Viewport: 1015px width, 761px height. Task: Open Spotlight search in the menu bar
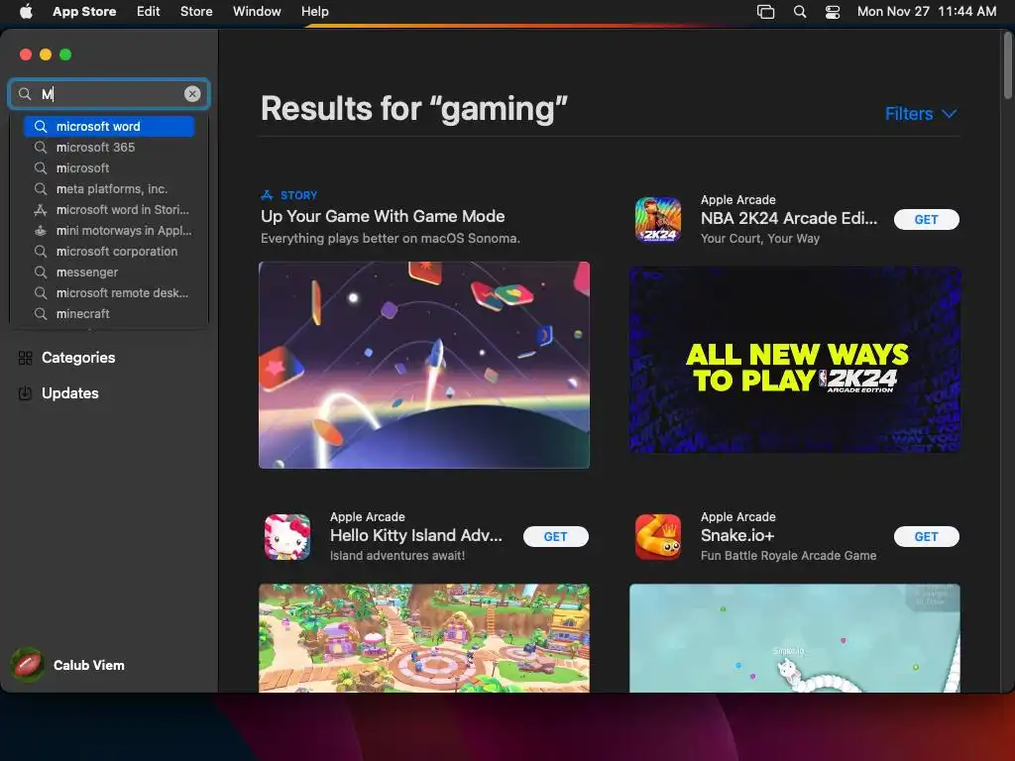[x=800, y=12]
